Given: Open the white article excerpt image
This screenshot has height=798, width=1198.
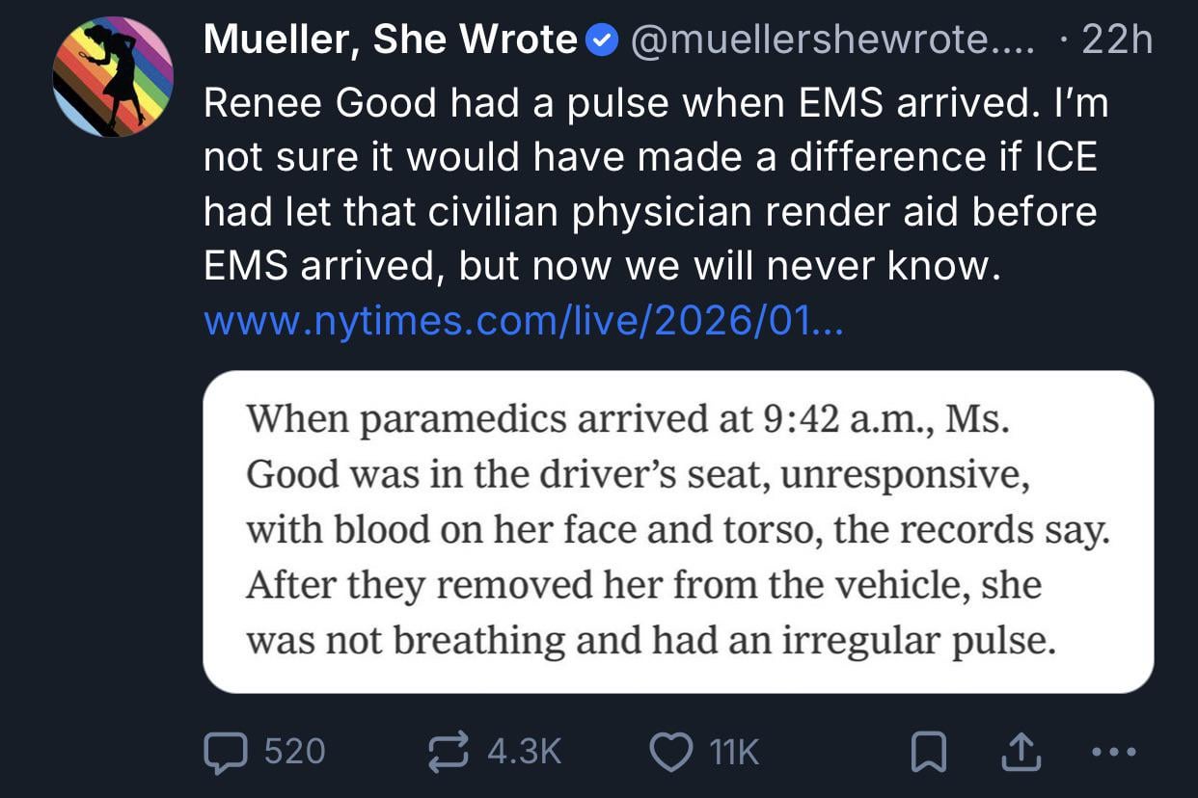Looking at the screenshot, I should (677, 531).
